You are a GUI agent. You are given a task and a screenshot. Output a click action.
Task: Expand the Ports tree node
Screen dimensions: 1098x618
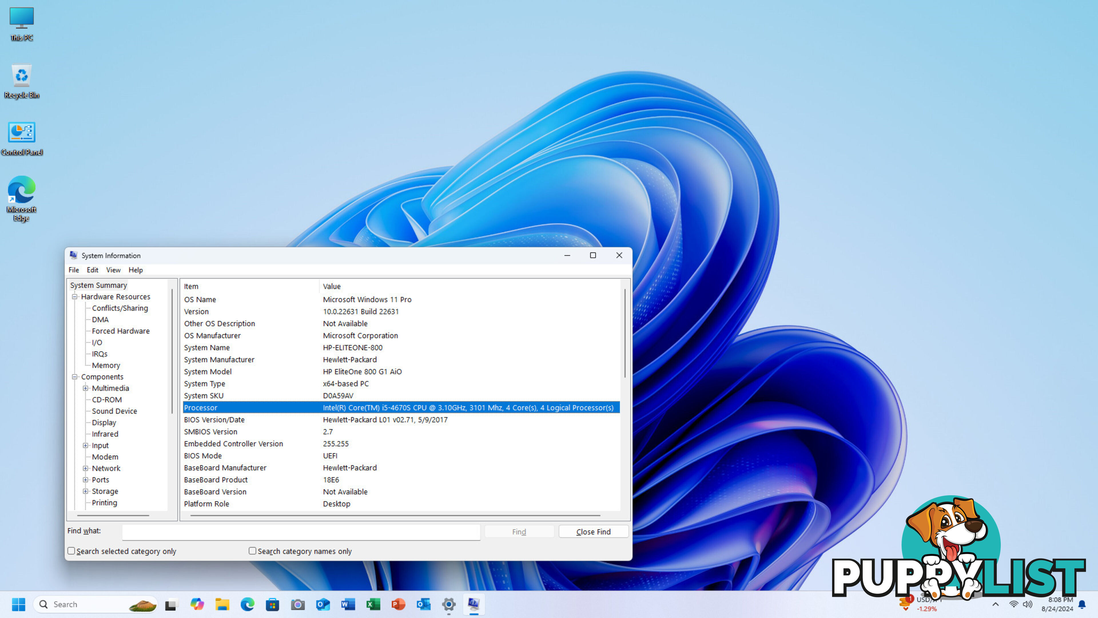click(x=86, y=480)
